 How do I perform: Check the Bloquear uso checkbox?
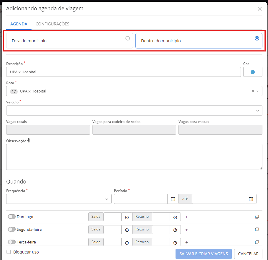coord(9,252)
